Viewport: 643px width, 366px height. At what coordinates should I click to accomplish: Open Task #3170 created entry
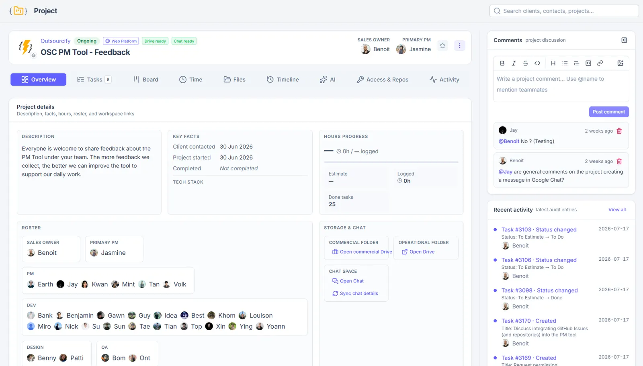pos(529,321)
